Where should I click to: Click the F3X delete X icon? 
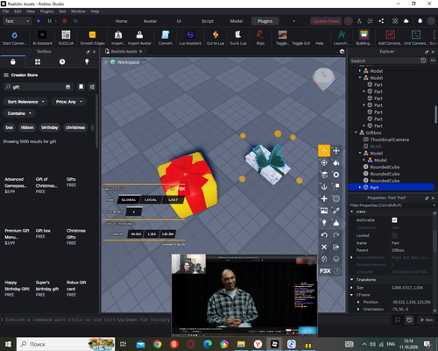324,247
